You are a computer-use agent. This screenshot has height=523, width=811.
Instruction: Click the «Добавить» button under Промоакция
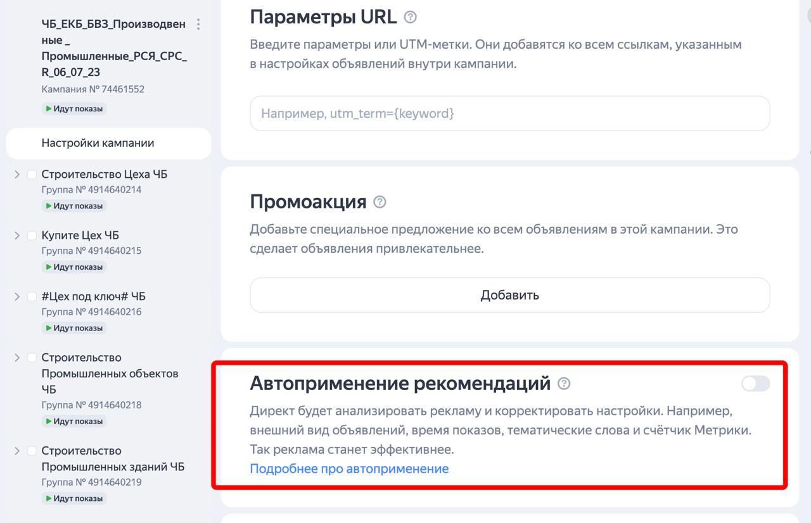click(x=509, y=294)
